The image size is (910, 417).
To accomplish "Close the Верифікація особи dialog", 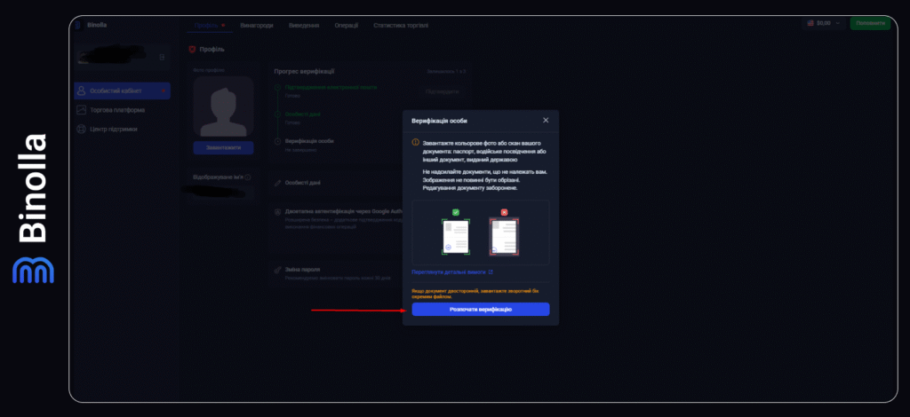I will click(546, 120).
